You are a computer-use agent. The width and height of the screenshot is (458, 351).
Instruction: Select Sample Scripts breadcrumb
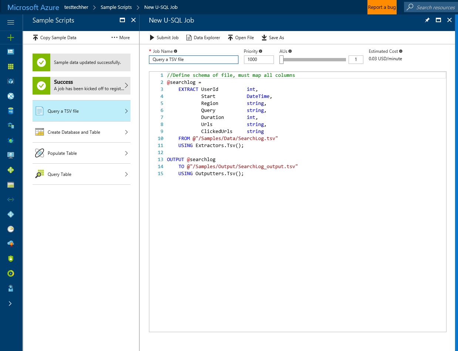(x=116, y=7)
